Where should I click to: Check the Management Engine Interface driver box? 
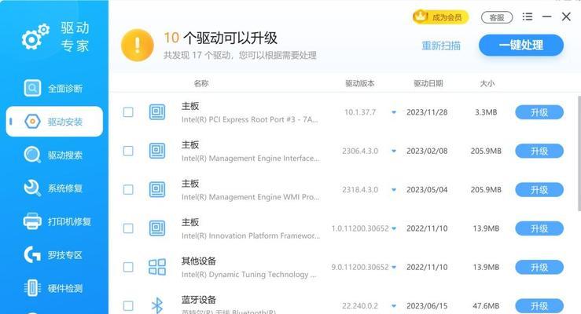[x=128, y=151]
